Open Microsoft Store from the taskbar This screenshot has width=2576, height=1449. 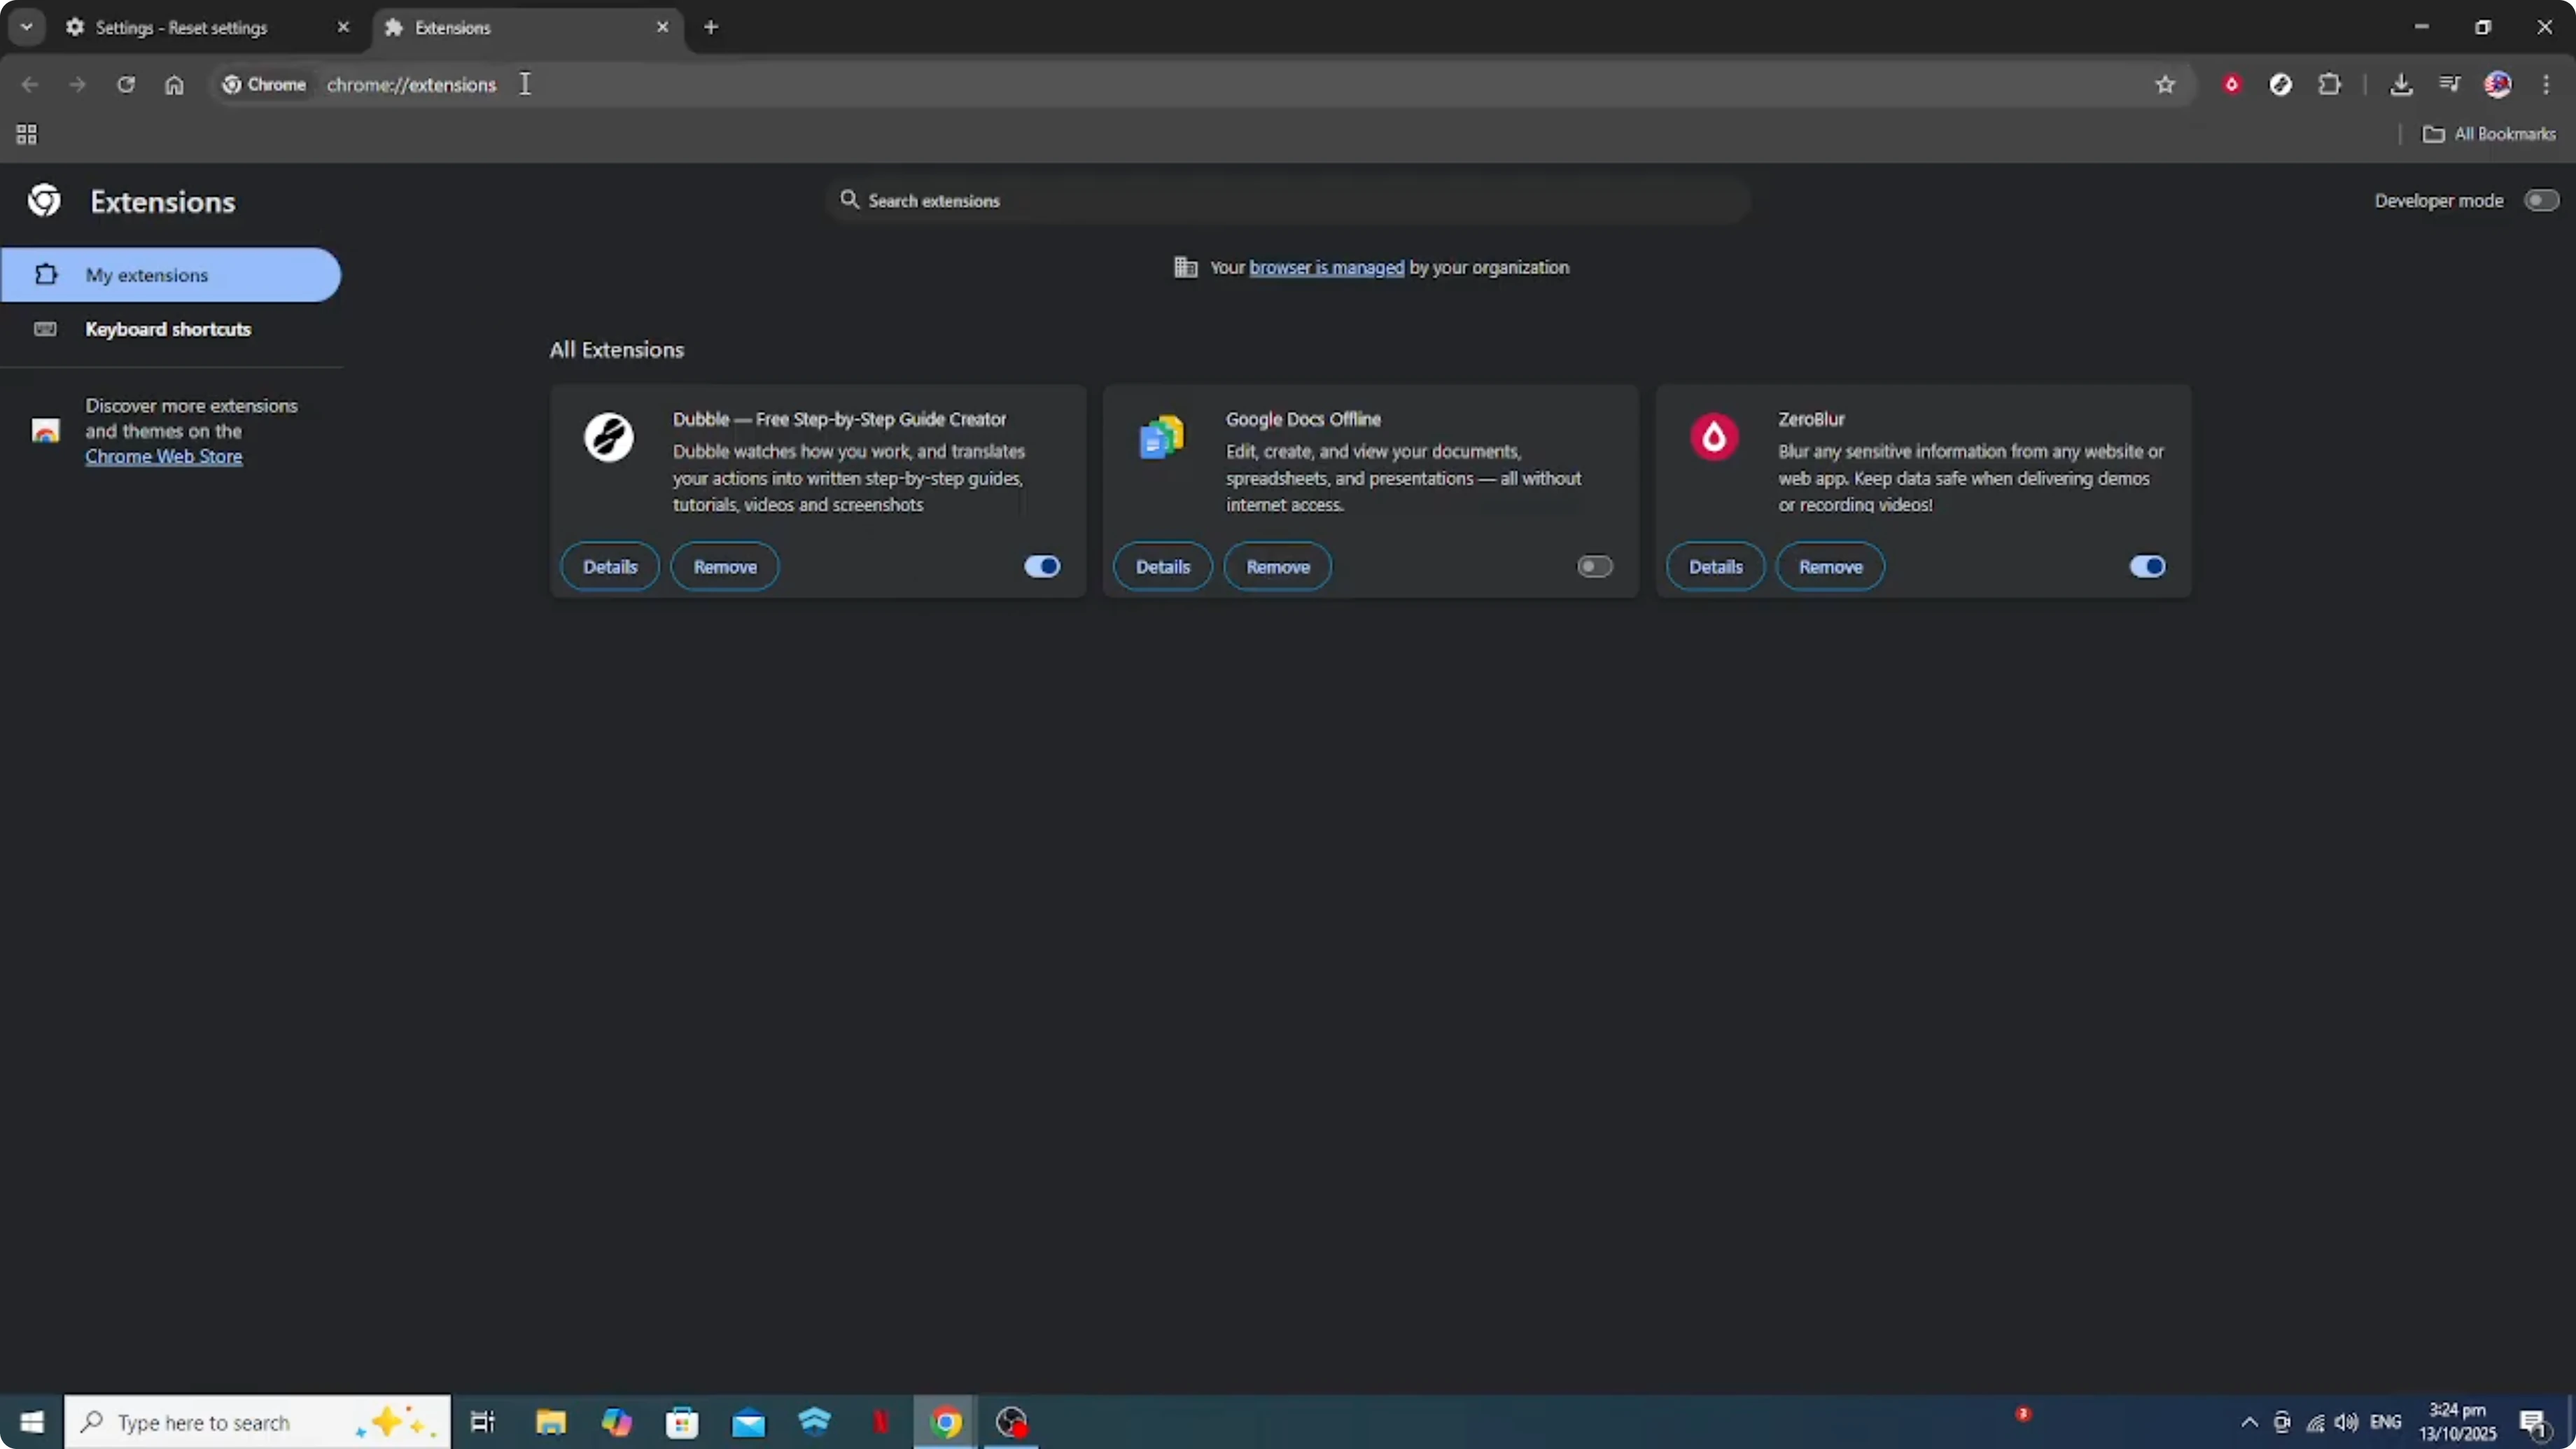[x=682, y=1422]
